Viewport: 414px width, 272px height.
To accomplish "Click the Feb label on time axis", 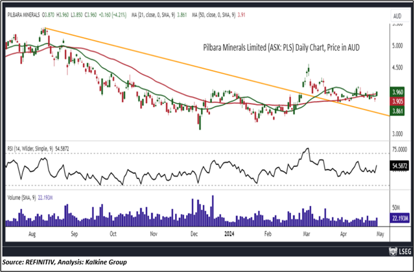I will pyautogui.click(x=267, y=234).
